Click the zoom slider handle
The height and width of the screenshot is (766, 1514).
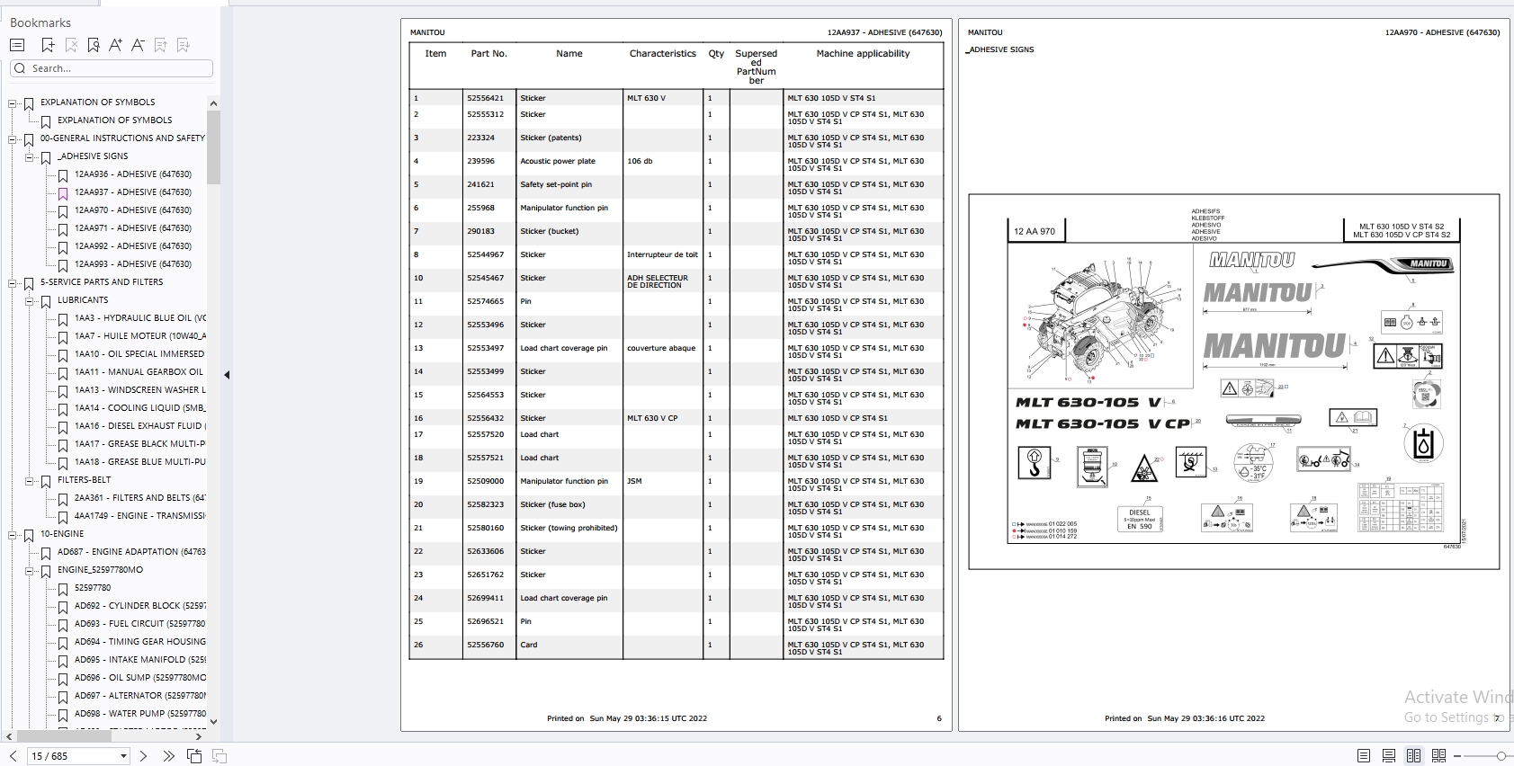pos(1501,756)
